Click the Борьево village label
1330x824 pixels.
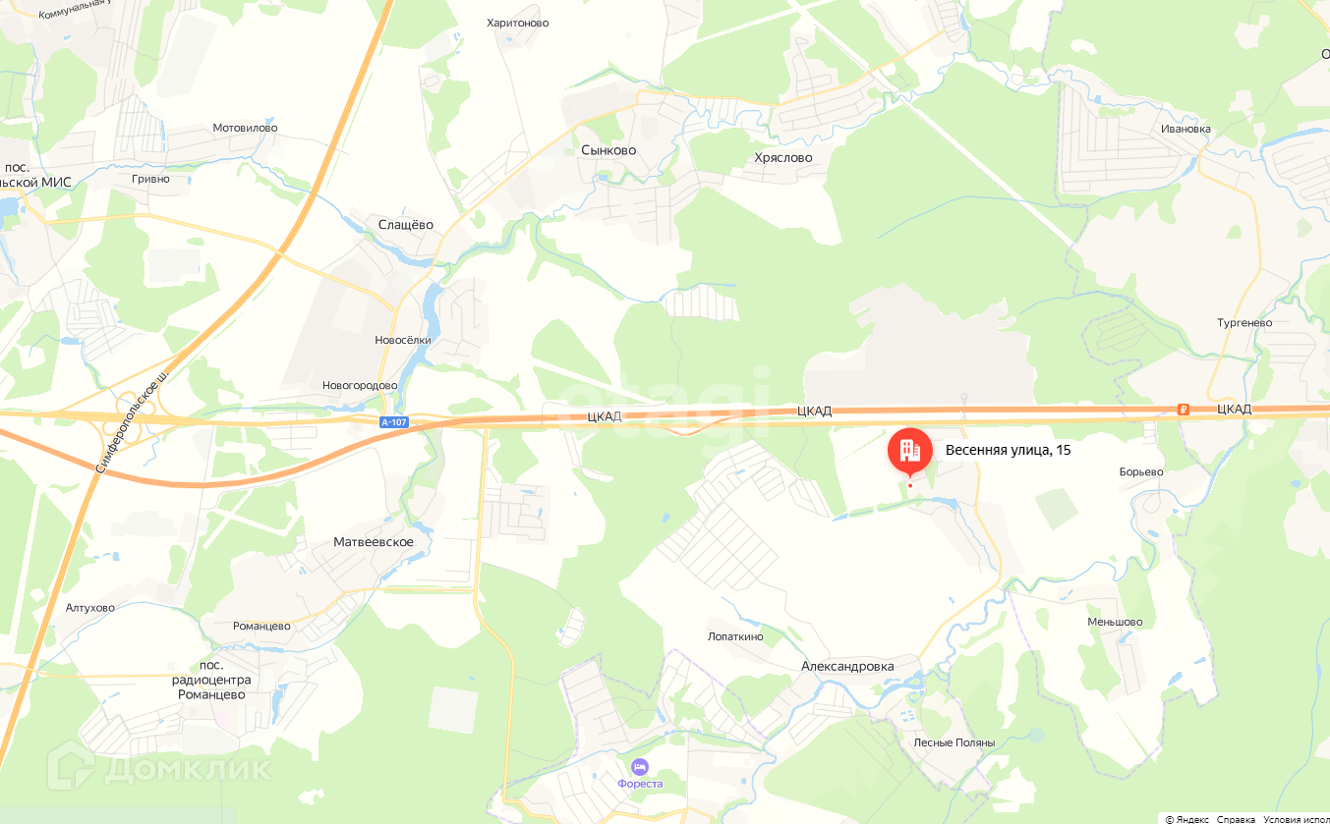[1141, 471]
